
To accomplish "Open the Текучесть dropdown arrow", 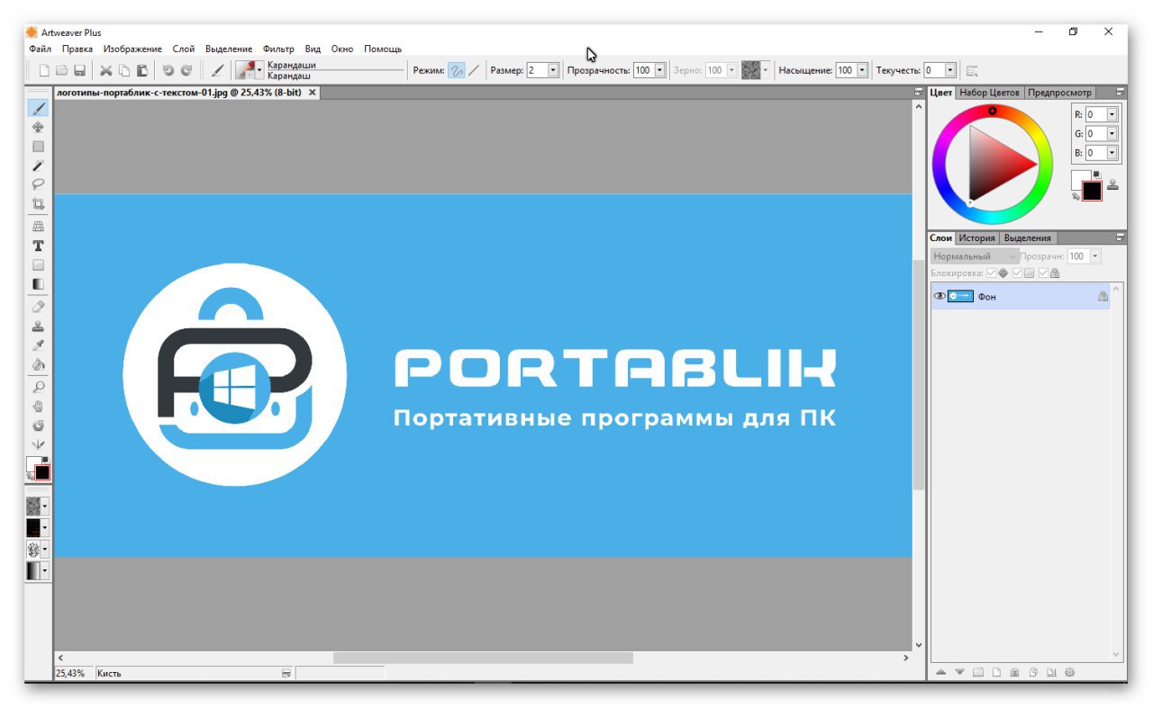I will pos(950,70).
